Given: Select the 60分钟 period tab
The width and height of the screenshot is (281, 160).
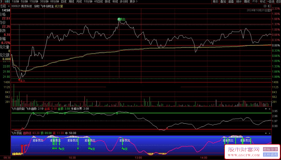Looking at the screenshot, I should pyautogui.click(x=55, y=2).
